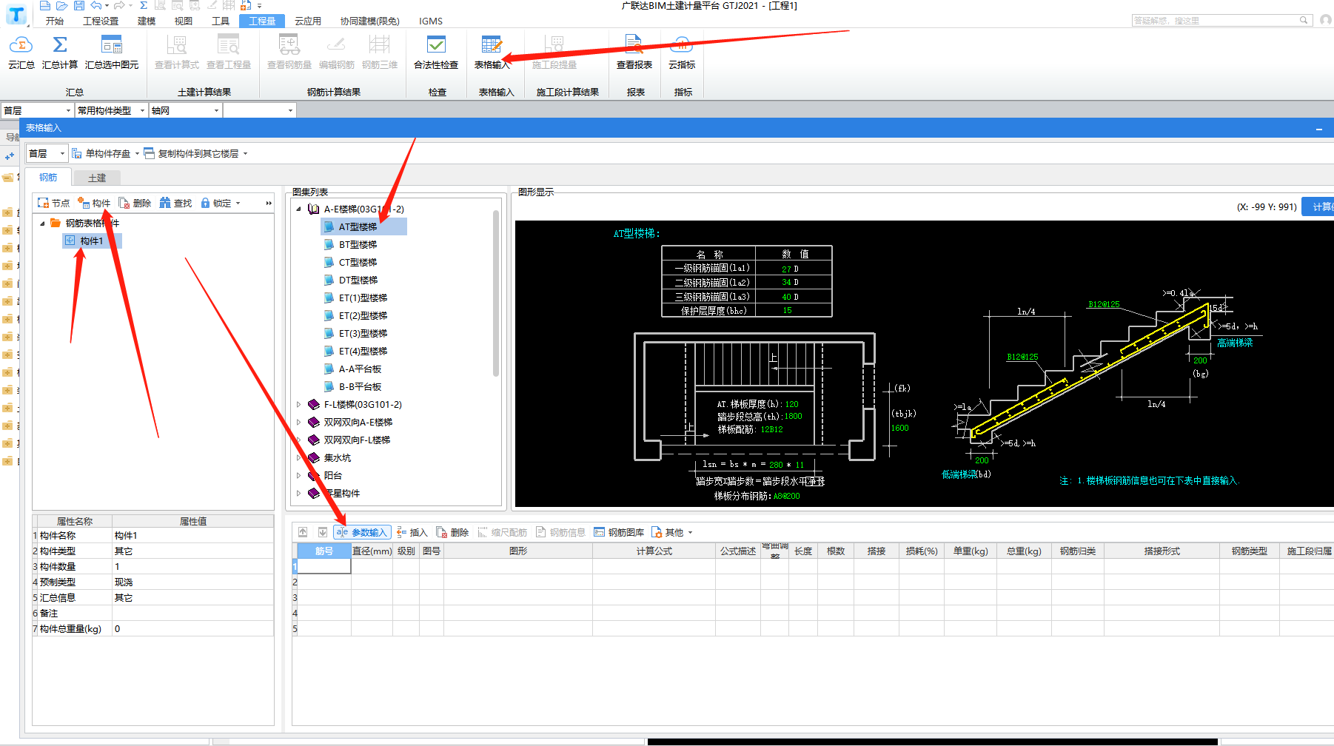This screenshot has width=1334, height=746.
Task: Click 查看计算式 ribbon icon
Action: (x=177, y=53)
